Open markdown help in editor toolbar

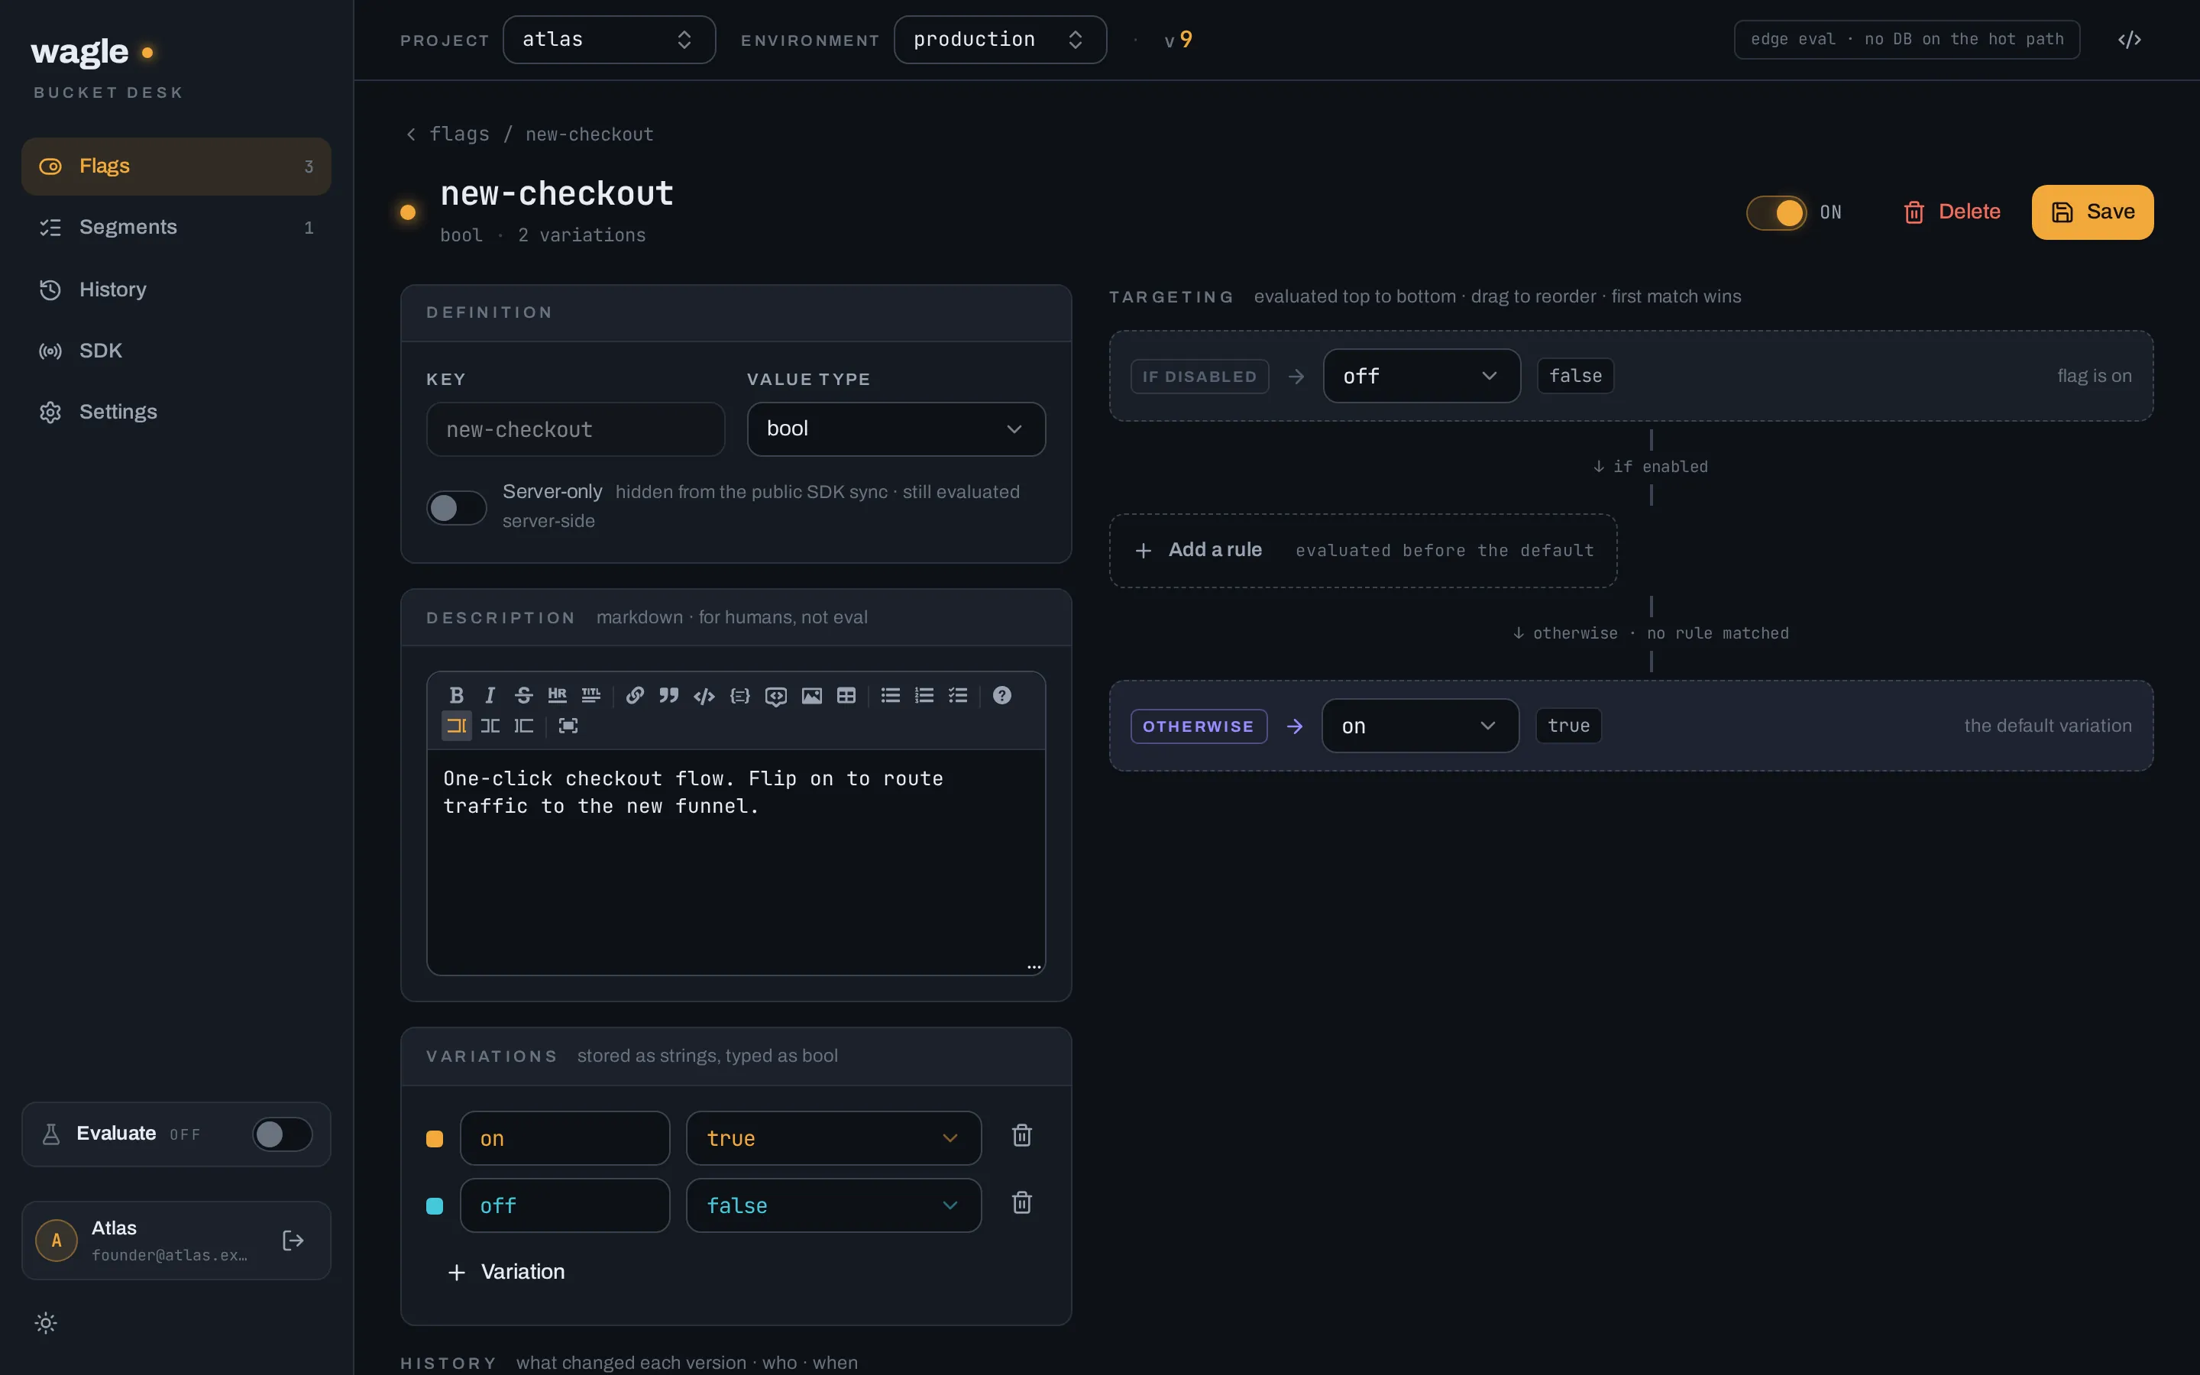[x=1001, y=695]
